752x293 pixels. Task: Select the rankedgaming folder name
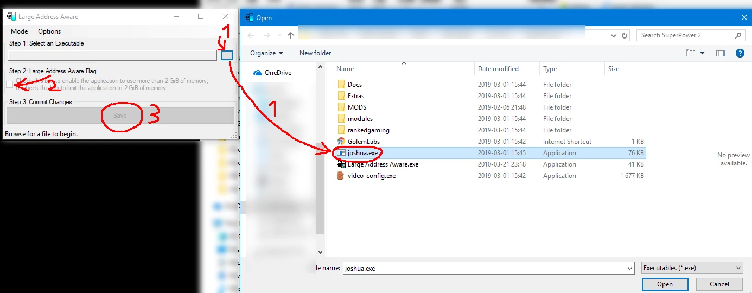coord(368,130)
